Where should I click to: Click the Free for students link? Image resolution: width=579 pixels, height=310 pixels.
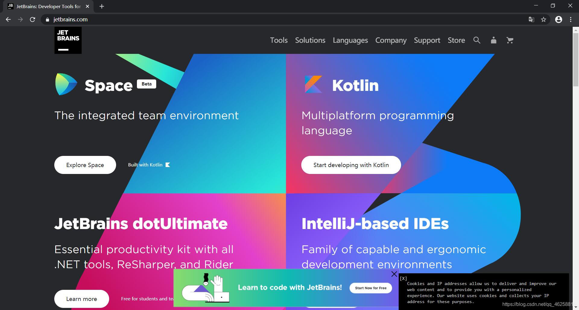(147, 299)
